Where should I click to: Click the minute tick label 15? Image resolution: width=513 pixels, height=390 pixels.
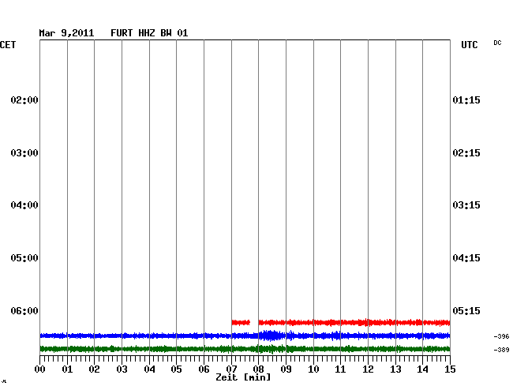(x=450, y=369)
